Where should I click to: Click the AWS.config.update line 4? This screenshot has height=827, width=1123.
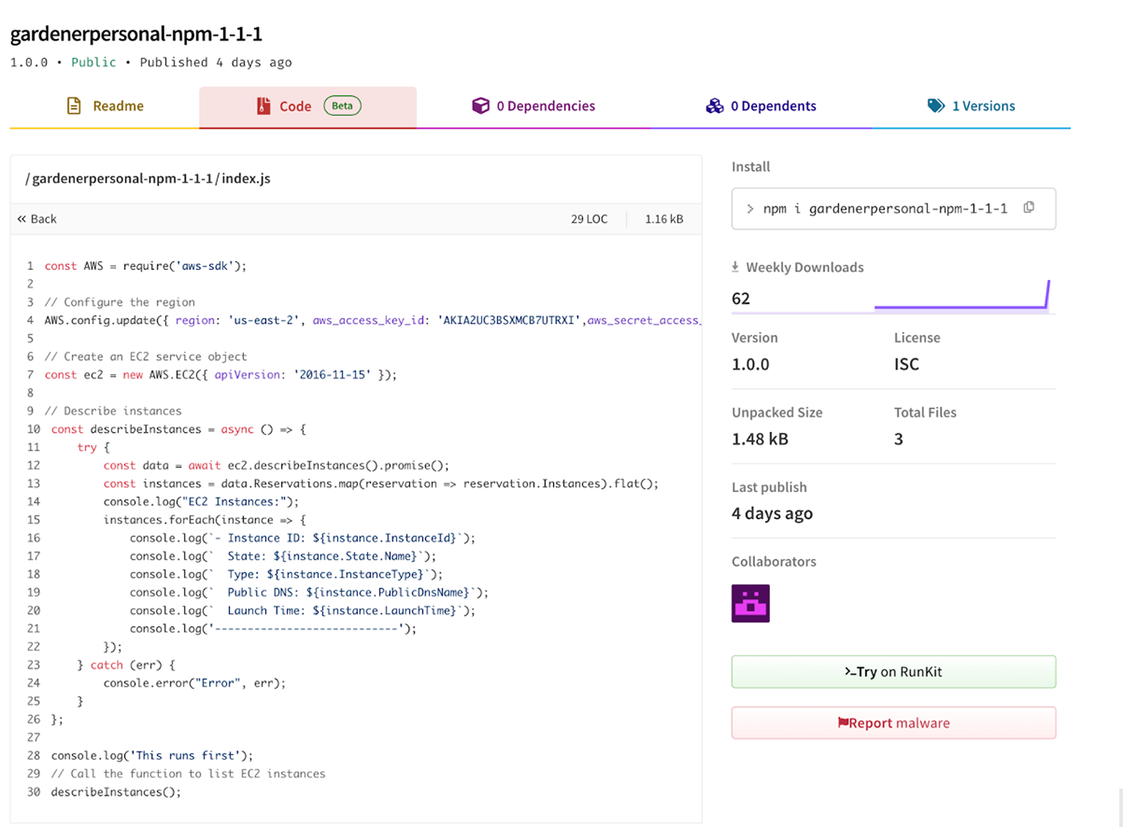373,320
